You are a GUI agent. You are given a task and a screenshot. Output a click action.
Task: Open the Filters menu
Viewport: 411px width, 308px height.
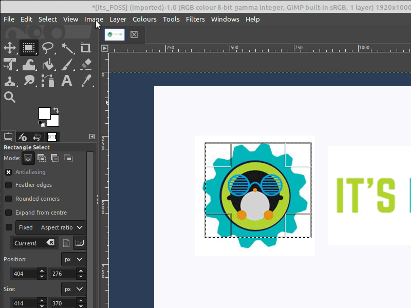point(195,19)
